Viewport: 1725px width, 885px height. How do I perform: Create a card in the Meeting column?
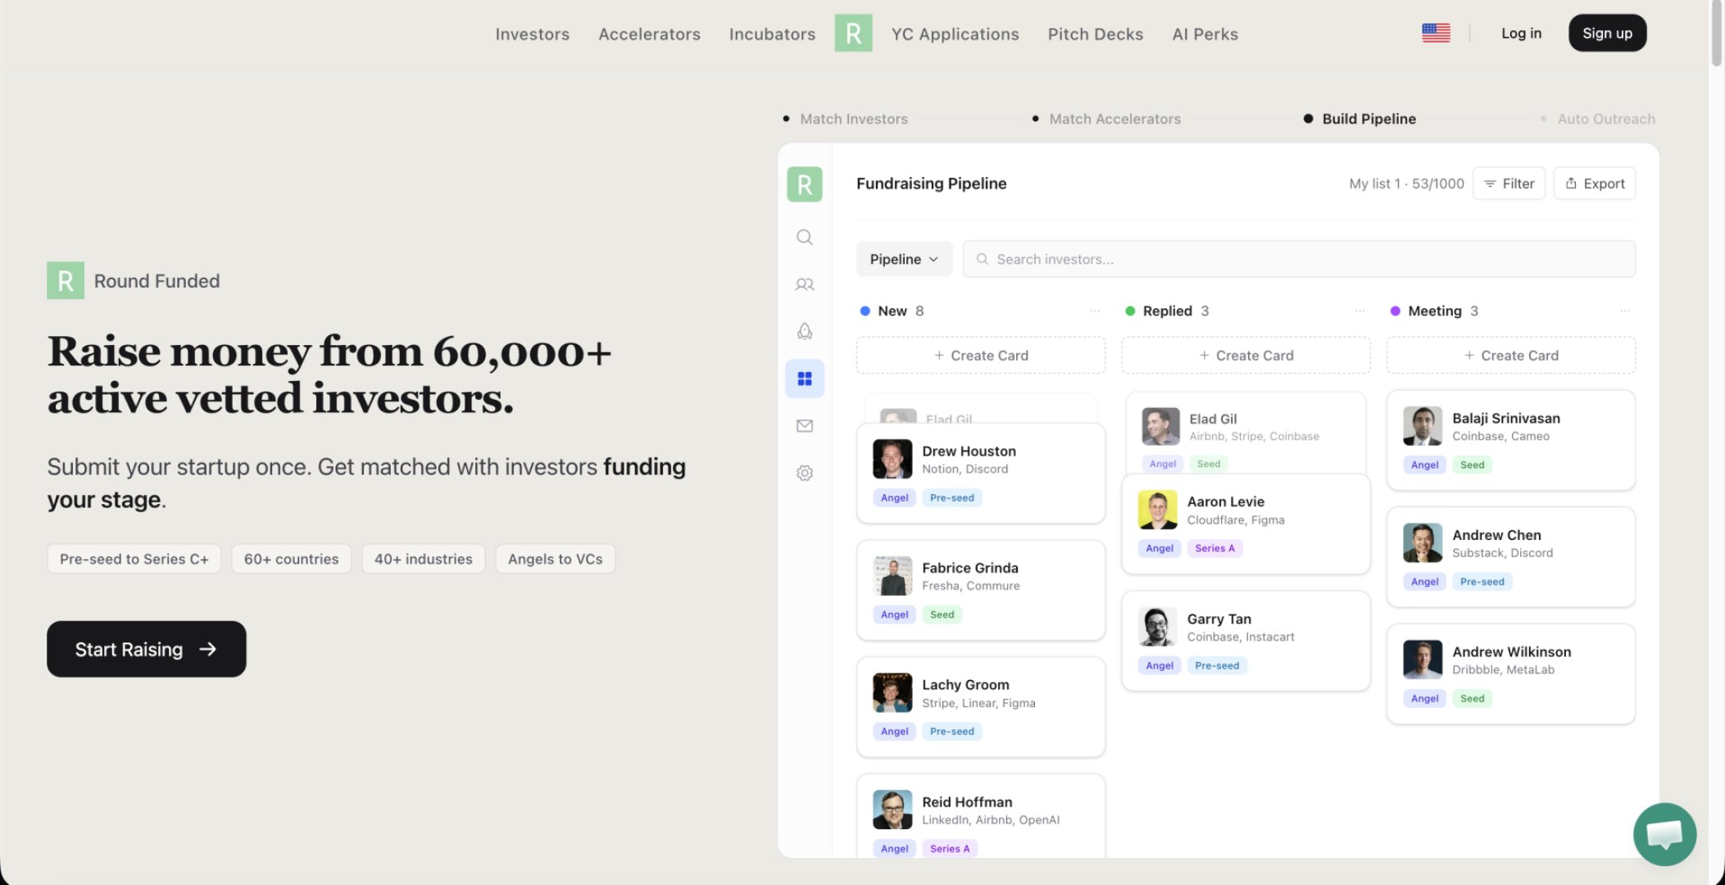click(1511, 356)
